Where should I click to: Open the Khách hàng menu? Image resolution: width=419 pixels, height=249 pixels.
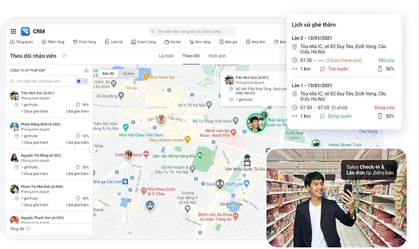point(144,42)
